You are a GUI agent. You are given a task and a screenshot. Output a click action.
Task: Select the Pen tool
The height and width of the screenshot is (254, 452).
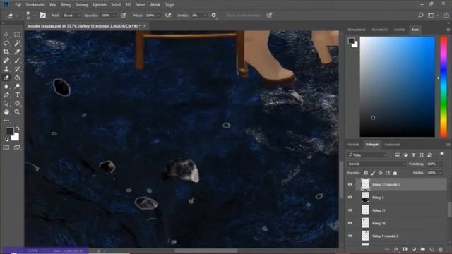click(6, 95)
